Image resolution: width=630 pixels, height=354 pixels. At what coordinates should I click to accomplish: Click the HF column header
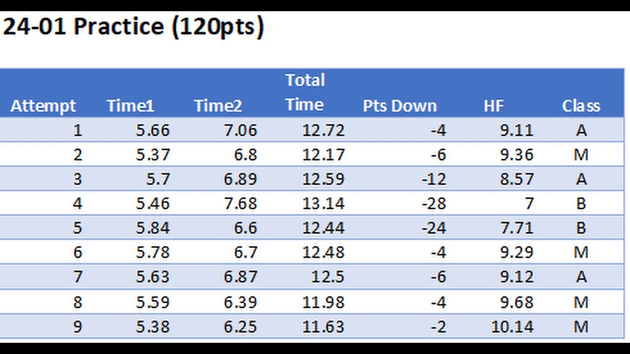point(493,106)
